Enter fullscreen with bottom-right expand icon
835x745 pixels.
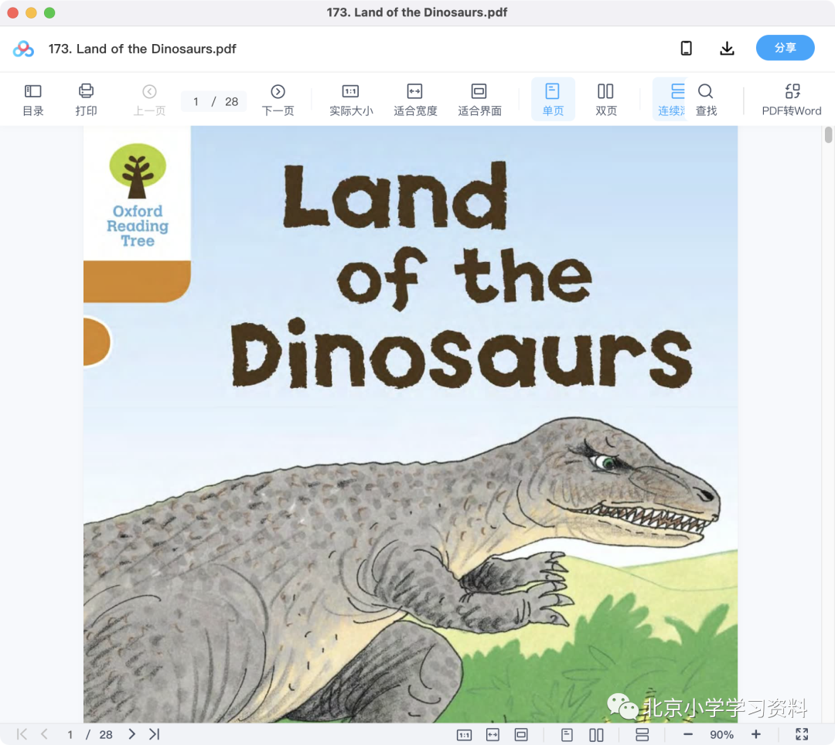(802, 734)
